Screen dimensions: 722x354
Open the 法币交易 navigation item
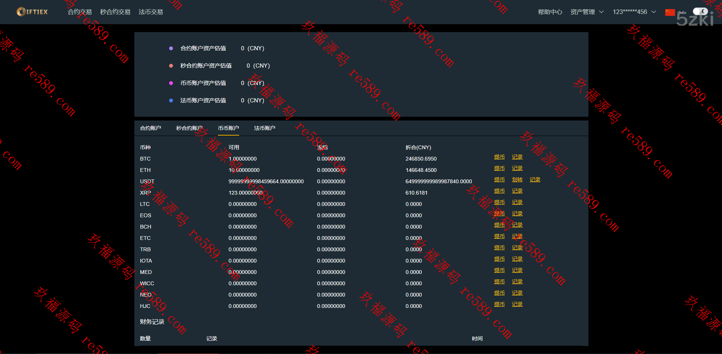click(x=151, y=12)
